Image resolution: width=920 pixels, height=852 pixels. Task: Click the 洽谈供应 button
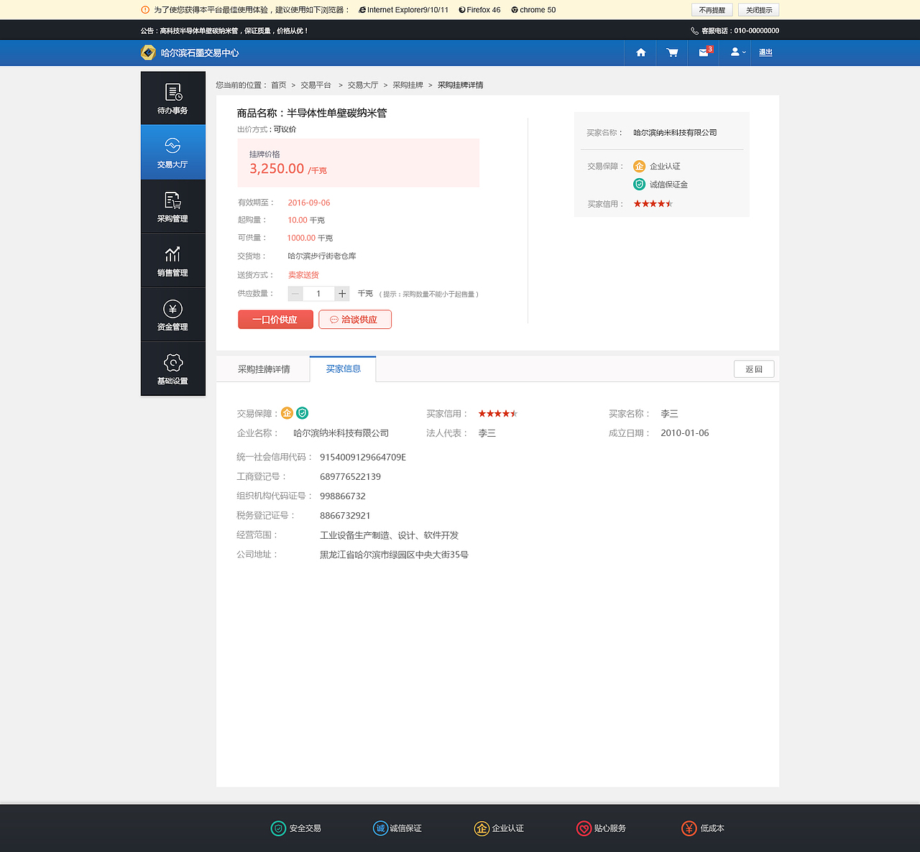pyautogui.click(x=355, y=320)
